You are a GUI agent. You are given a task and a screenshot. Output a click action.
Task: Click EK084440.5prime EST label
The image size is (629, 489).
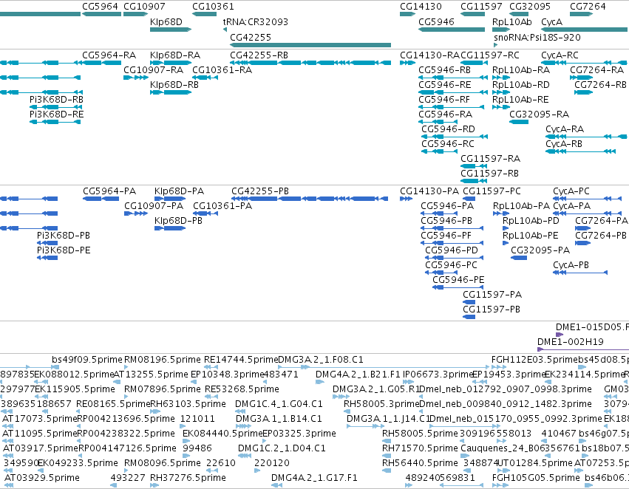coord(222,434)
